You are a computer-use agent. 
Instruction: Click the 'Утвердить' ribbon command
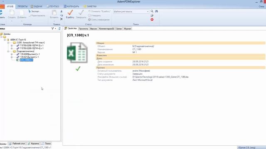[94, 16]
